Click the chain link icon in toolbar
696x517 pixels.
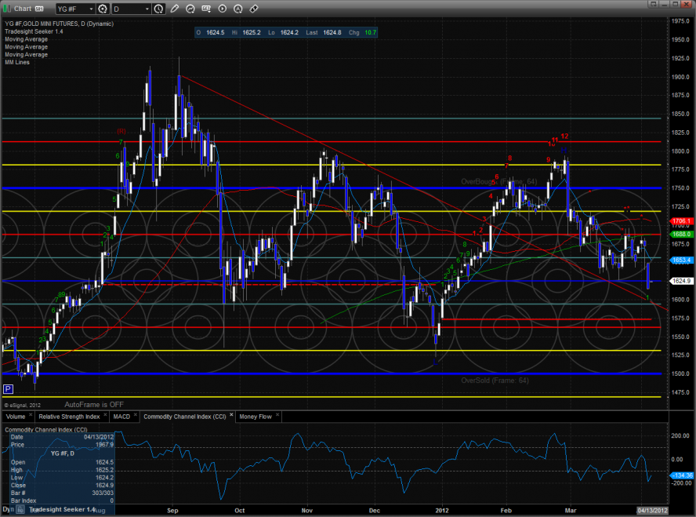click(x=253, y=9)
